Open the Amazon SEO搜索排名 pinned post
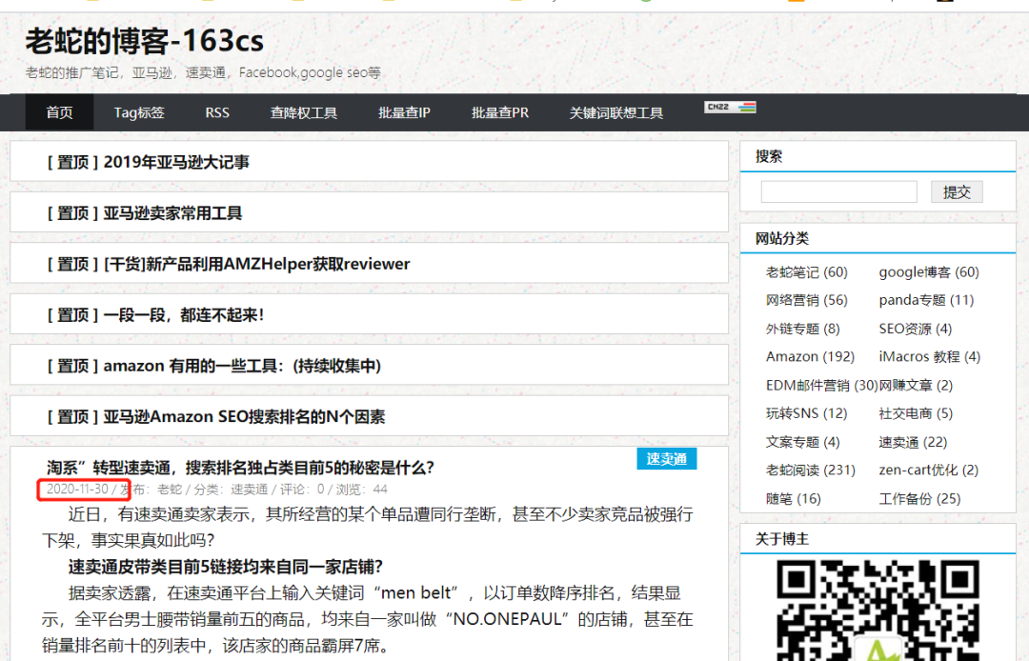 pos(244,417)
